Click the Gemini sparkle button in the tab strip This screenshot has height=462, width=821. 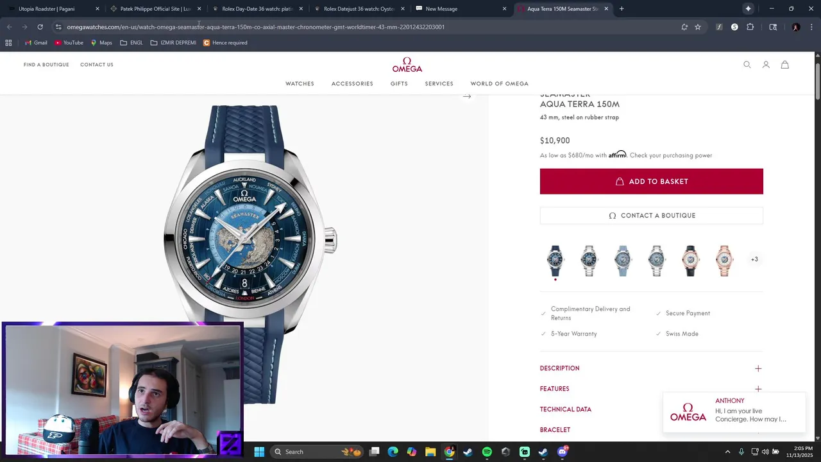tap(748, 9)
